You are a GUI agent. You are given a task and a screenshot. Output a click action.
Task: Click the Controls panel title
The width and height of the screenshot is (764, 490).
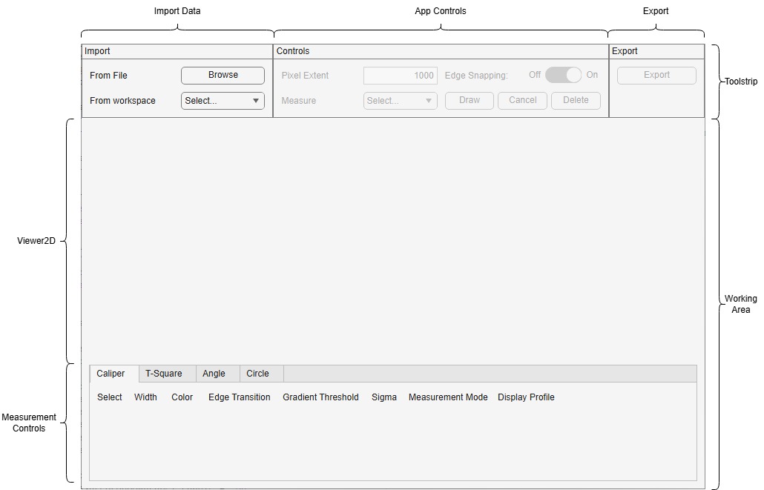click(293, 51)
